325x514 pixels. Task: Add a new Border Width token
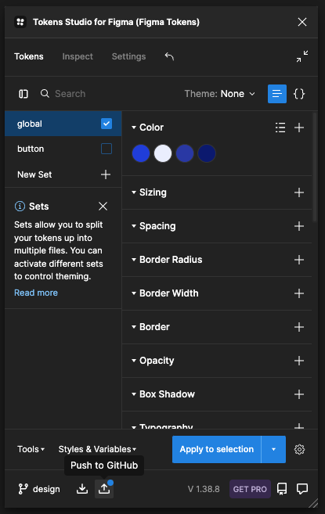pyautogui.click(x=298, y=293)
